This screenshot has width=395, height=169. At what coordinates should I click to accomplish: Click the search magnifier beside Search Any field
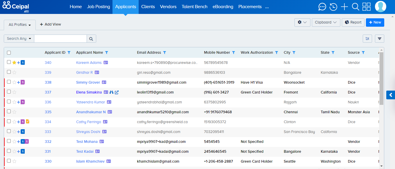point(91,38)
